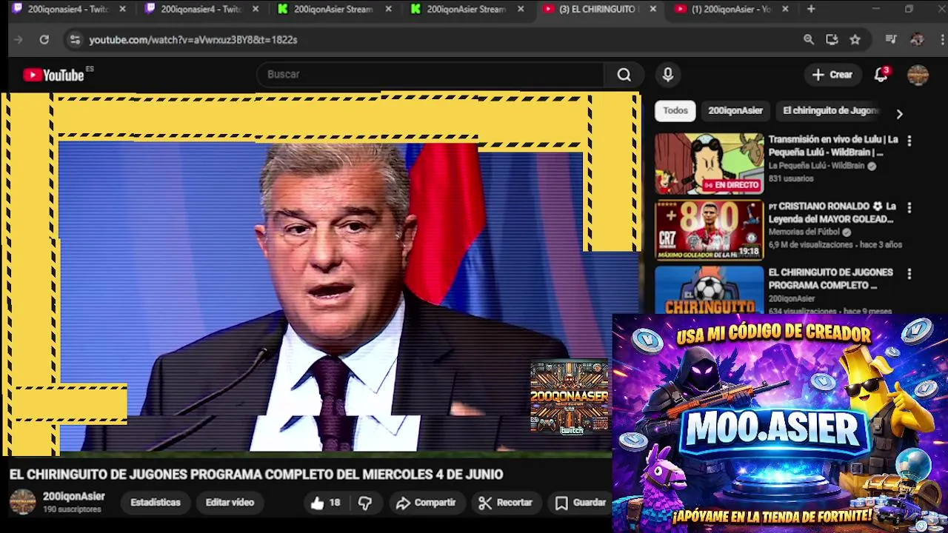This screenshot has height=533, width=948.
Task: Open YouTube notifications bell
Action: click(x=881, y=75)
